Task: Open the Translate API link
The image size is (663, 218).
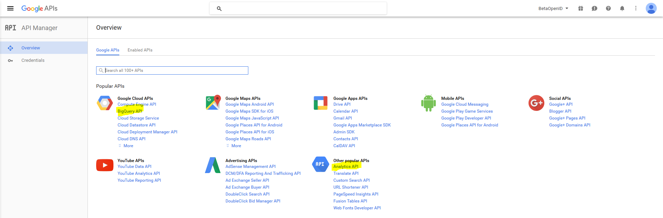Action: 346,173
